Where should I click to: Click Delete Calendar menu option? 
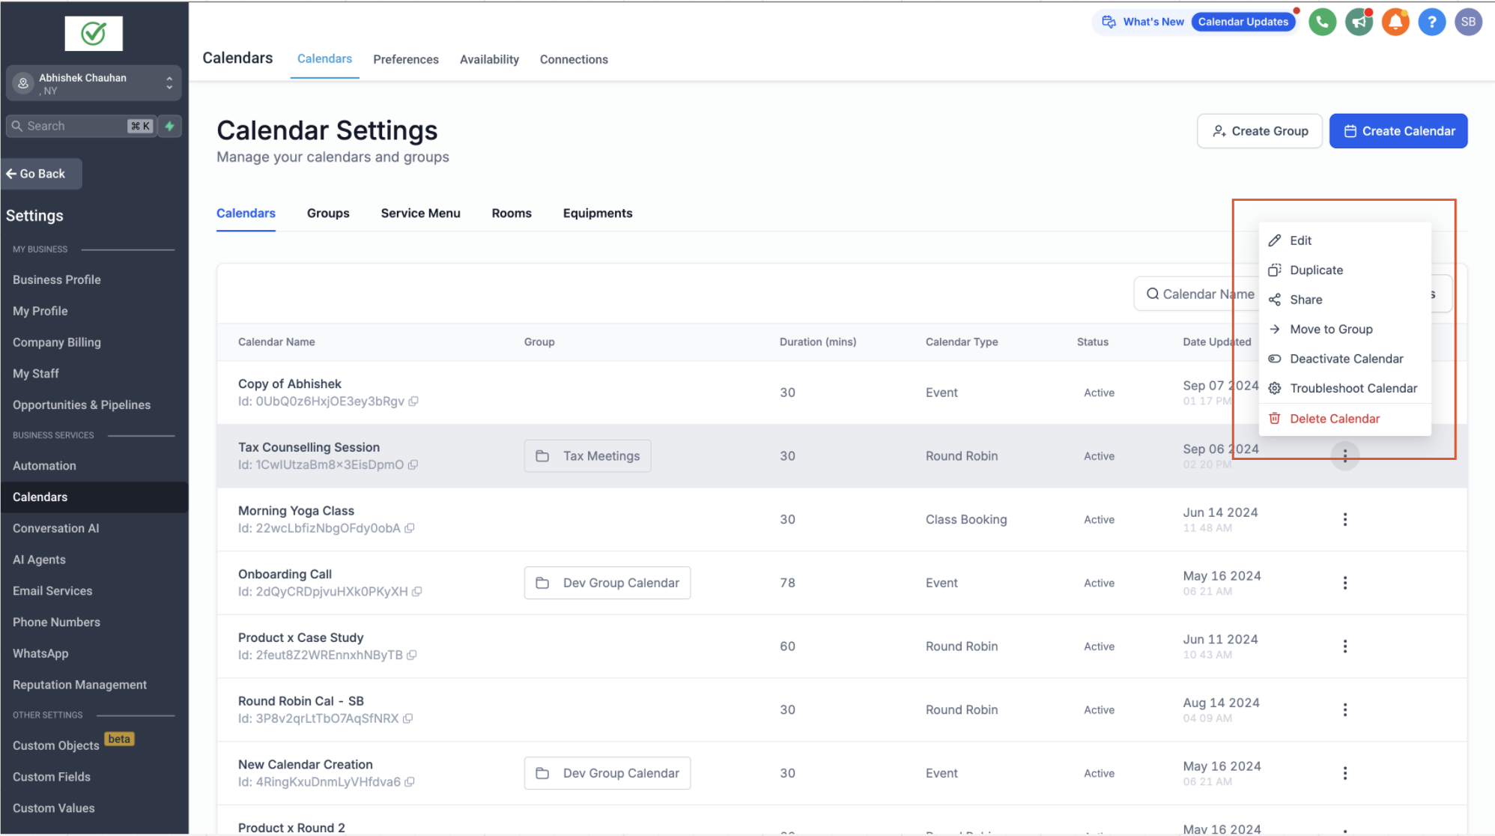tap(1334, 419)
